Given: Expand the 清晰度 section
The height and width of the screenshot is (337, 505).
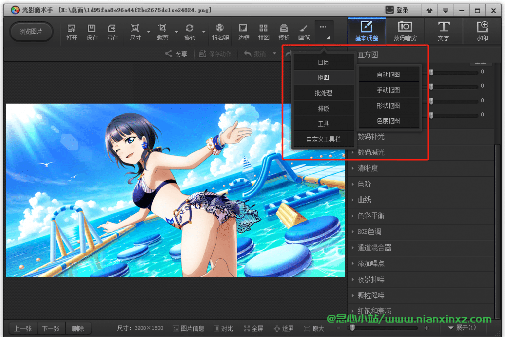Looking at the screenshot, I should (x=421, y=168).
